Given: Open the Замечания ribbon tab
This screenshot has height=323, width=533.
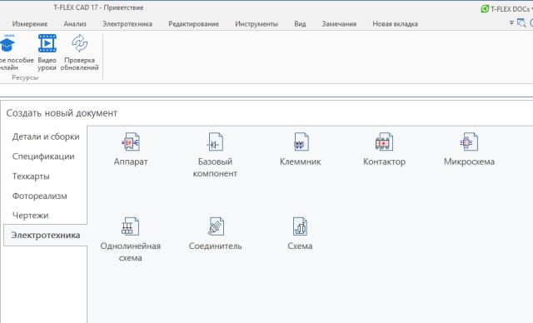Looking at the screenshot, I should tap(339, 24).
